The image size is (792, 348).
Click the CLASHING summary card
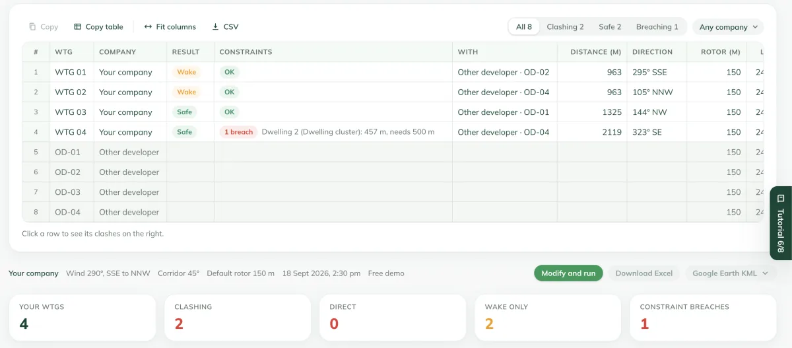[x=238, y=318]
